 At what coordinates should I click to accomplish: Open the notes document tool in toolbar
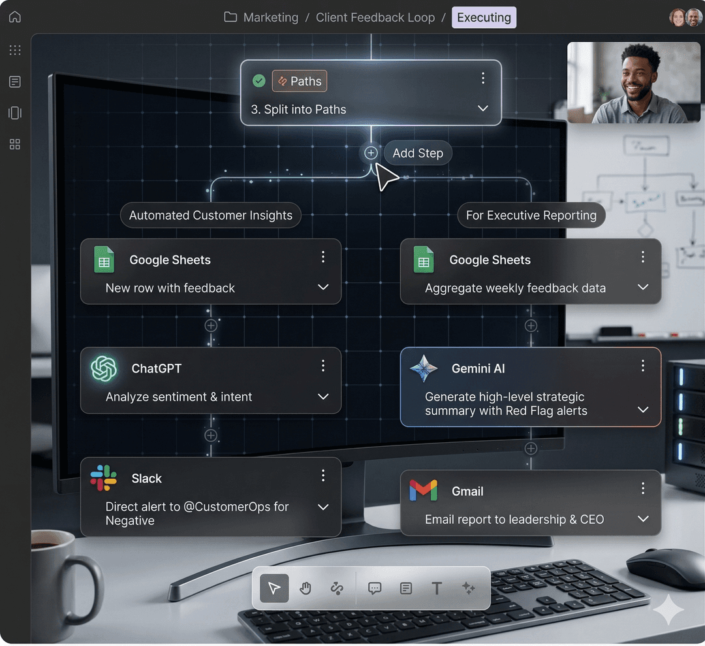(x=406, y=588)
